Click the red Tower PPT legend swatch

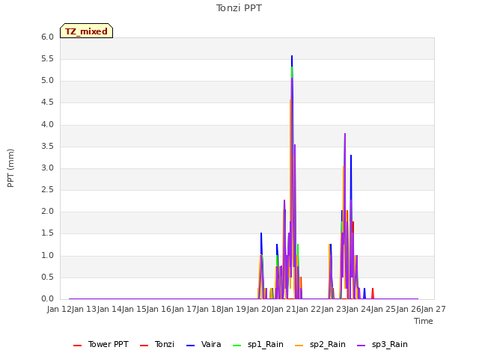[78, 346]
